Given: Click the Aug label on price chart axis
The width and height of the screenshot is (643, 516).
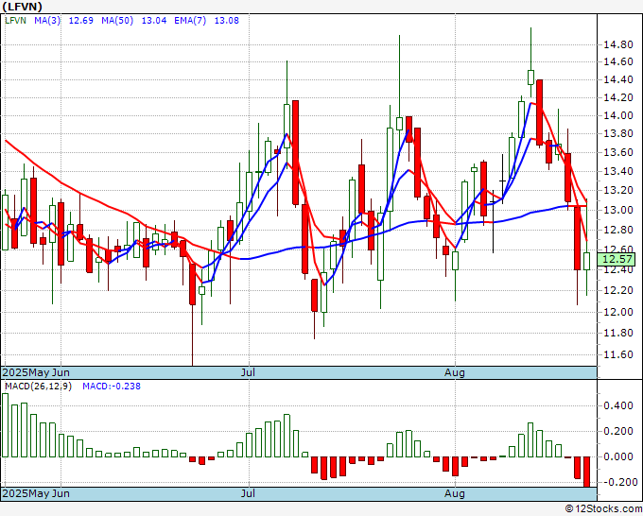Looking at the screenshot, I should point(455,372).
